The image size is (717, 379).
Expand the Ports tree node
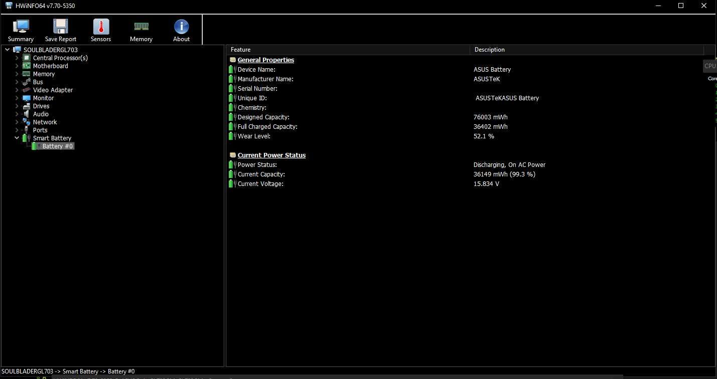17,130
